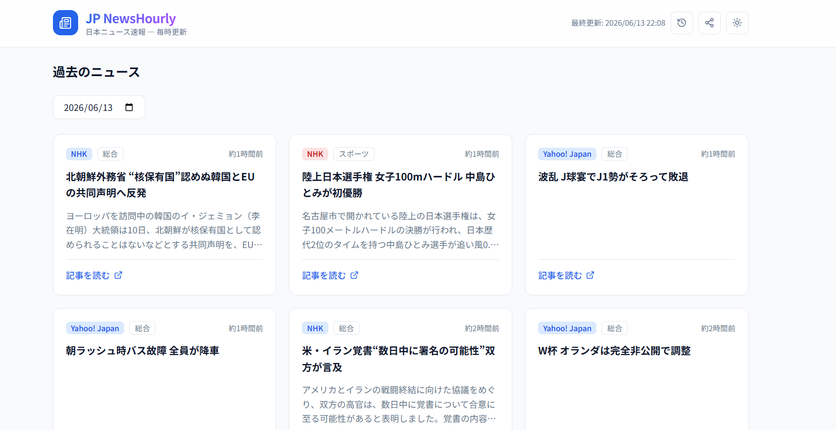Click 総合 tag on 米・イラン覚書 card

[346, 328]
